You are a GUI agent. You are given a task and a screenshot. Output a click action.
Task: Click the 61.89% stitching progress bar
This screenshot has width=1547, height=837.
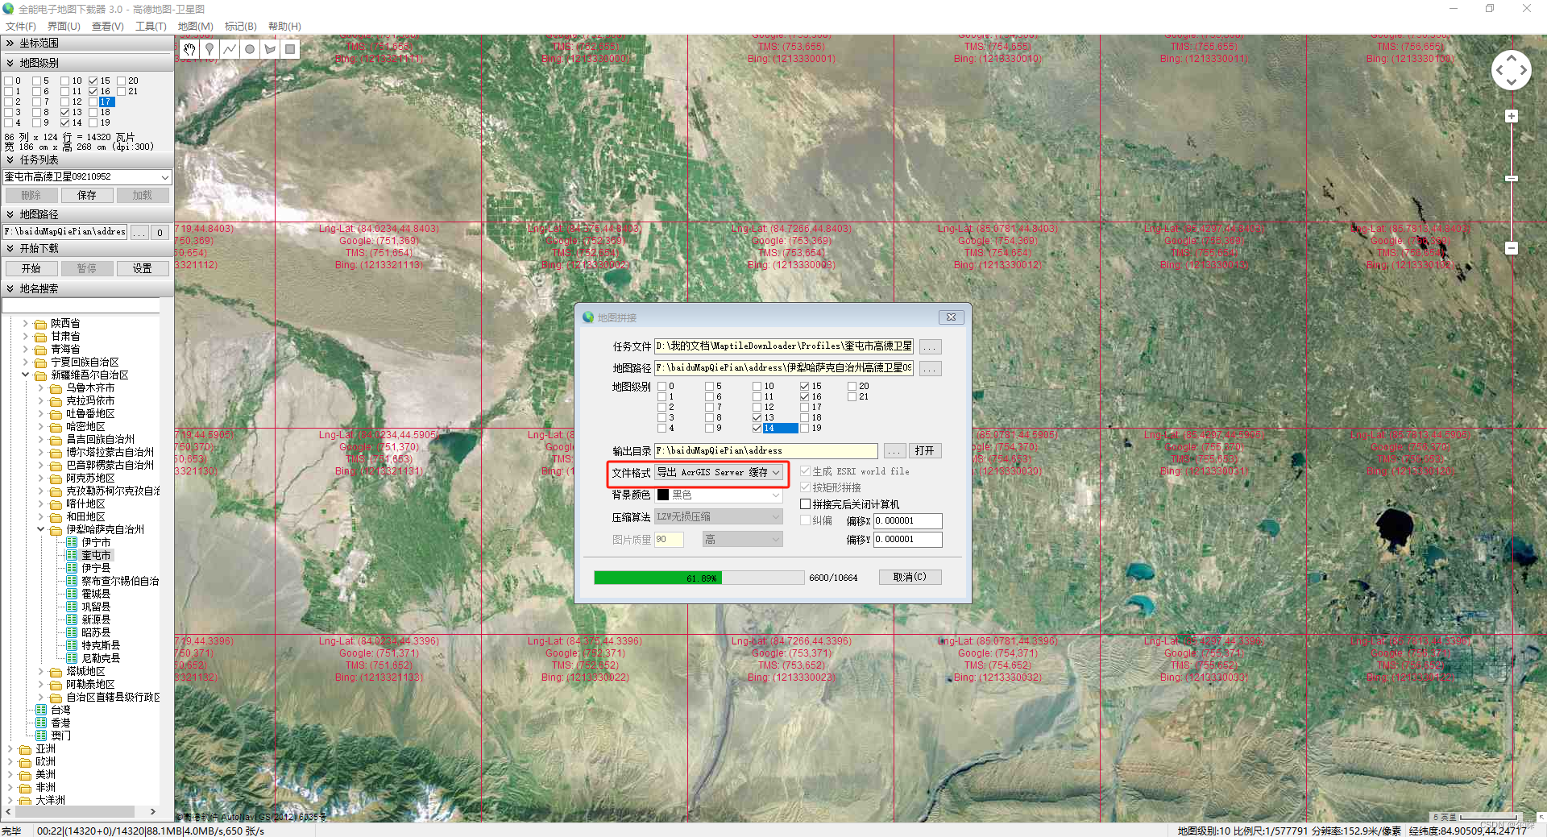point(699,578)
